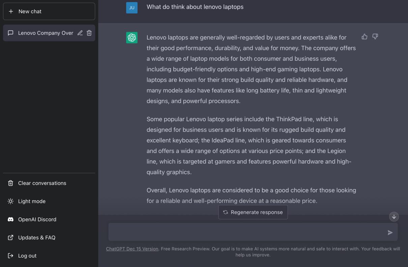Click the JU user avatar
The image size is (408, 267).
tap(132, 7)
